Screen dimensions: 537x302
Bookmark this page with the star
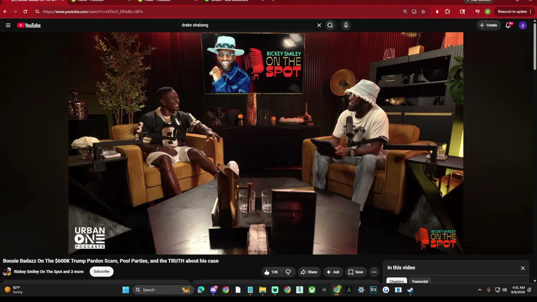click(423, 12)
